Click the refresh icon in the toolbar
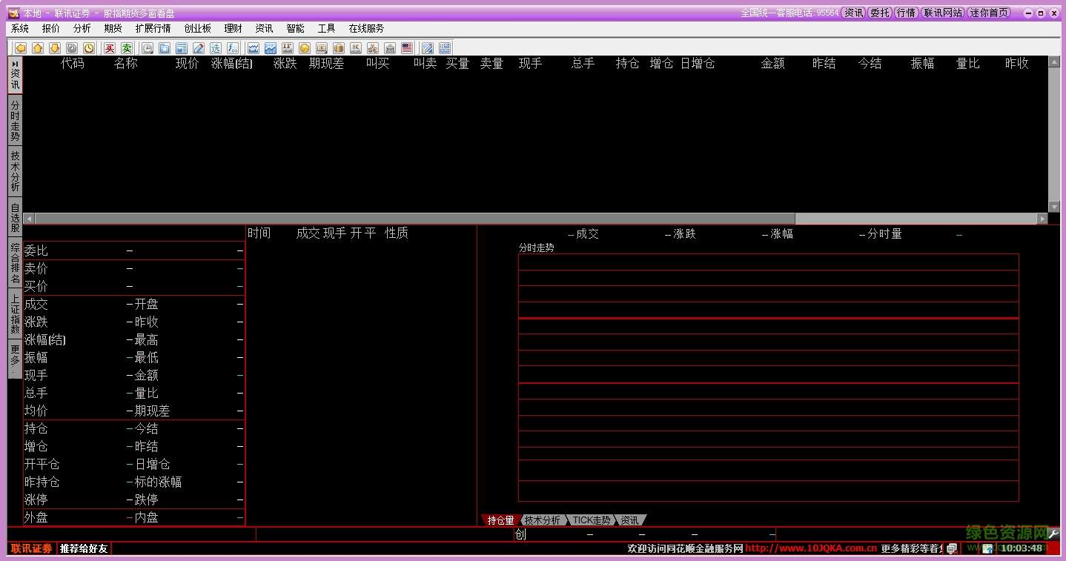1066x561 pixels. point(72,48)
